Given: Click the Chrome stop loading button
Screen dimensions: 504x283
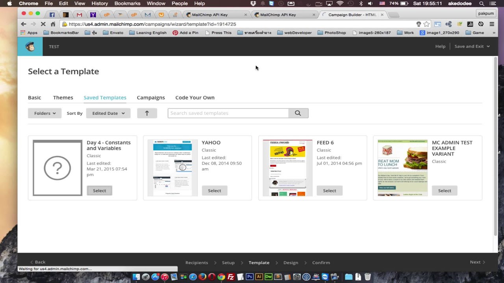Looking at the screenshot, I should click(x=43, y=24).
